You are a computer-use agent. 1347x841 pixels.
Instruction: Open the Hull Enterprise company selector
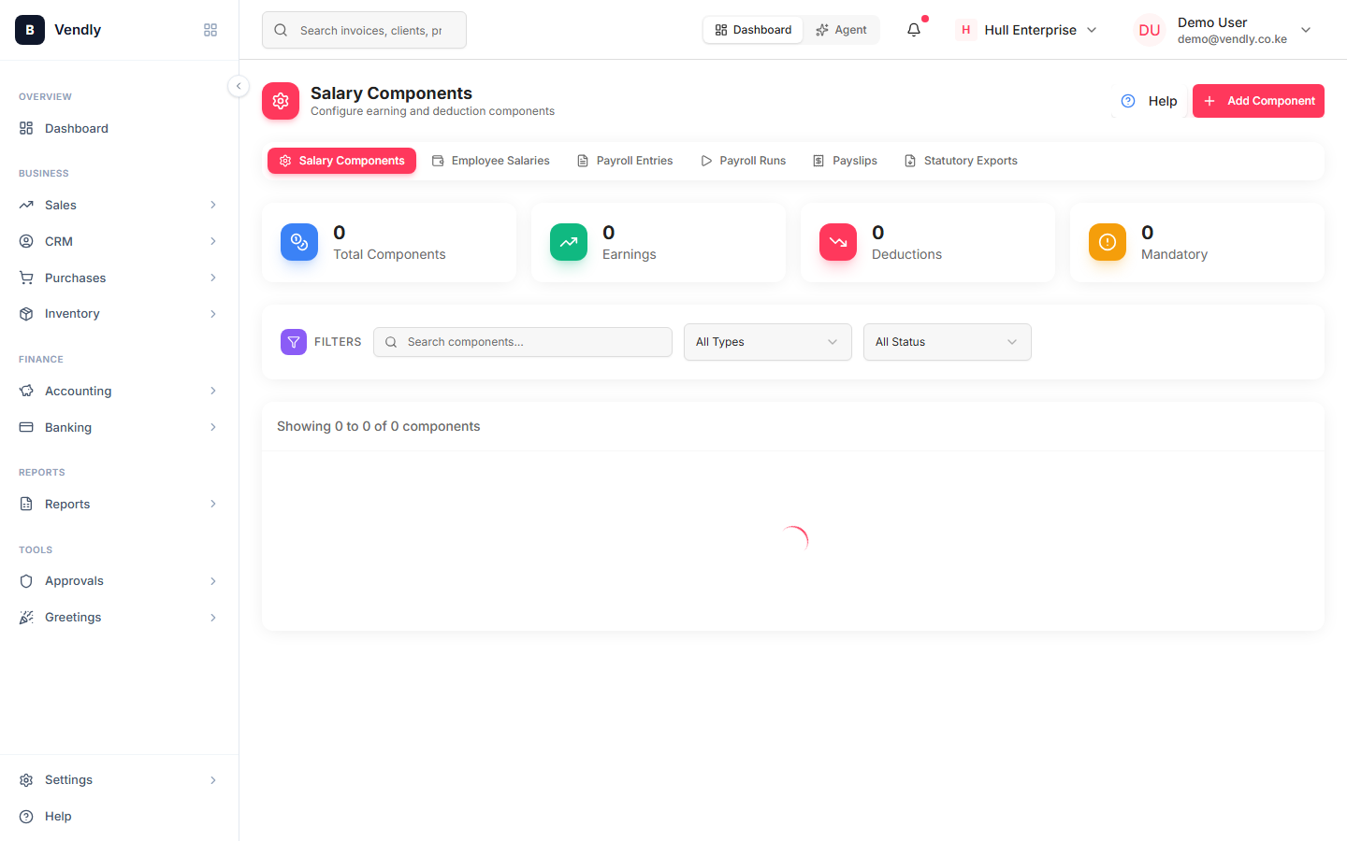point(1027,30)
